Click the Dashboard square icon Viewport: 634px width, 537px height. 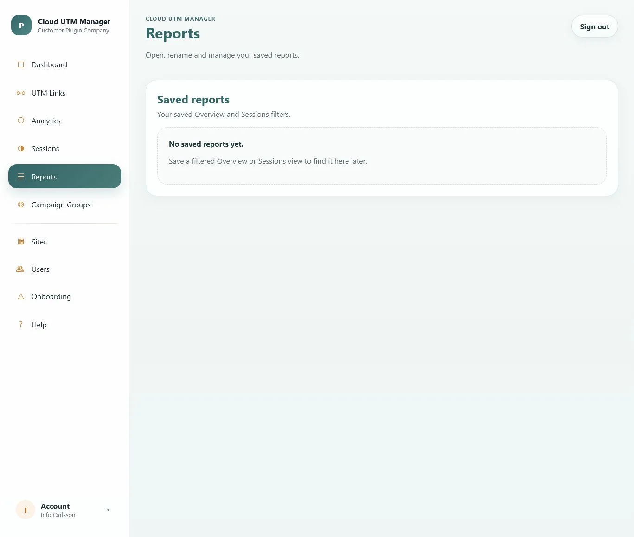(x=21, y=64)
